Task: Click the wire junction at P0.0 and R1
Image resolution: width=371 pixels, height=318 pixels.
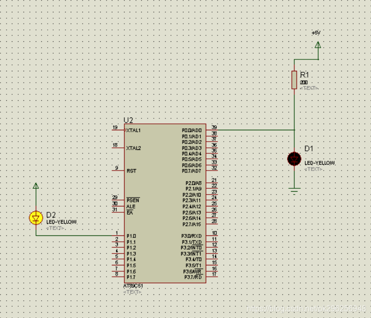Action: (294, 130)
